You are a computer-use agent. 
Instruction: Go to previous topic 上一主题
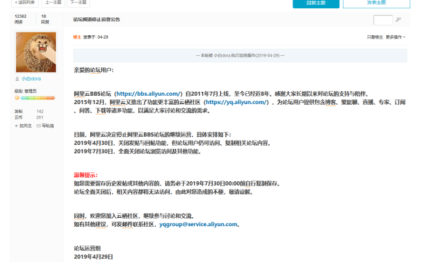(53, 3)
